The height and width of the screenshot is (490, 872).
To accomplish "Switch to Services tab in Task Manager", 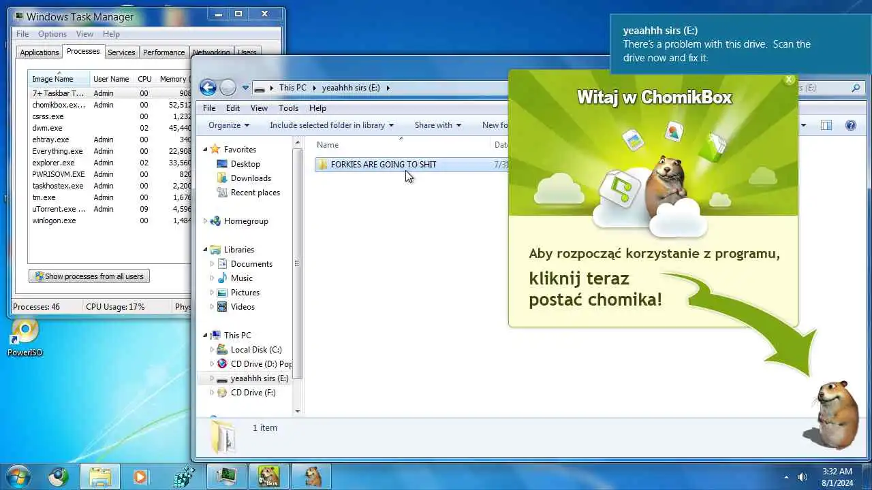I will 121,52.
